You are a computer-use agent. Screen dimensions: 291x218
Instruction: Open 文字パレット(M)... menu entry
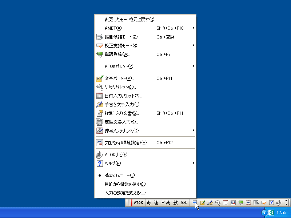[x=145, y=78]
